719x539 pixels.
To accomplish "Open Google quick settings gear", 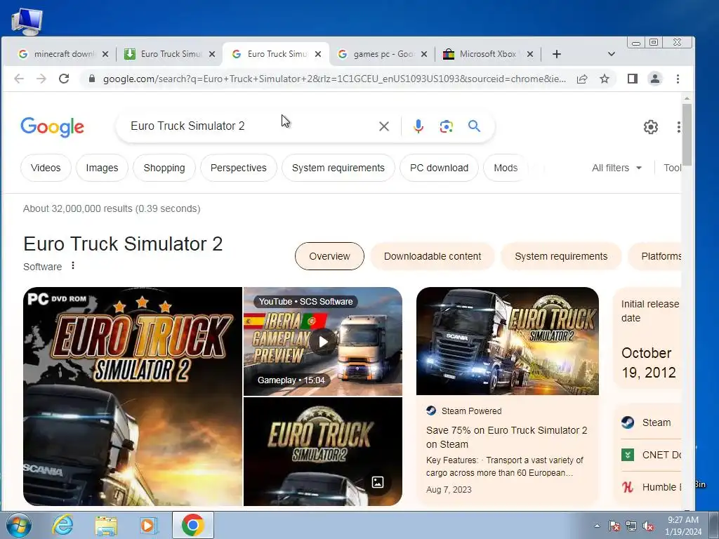I will tap(650, 127).
